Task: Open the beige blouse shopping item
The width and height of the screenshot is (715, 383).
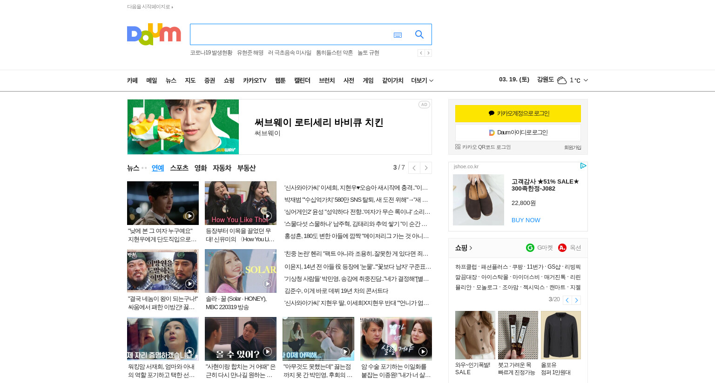Action: 475,335
